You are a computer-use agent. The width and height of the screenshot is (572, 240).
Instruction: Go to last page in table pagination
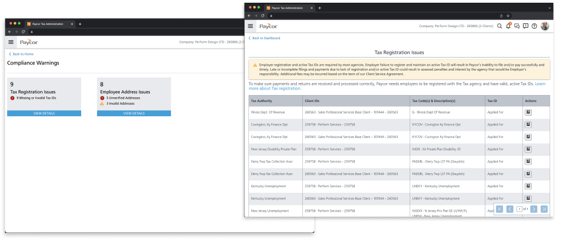pos(544,209)
